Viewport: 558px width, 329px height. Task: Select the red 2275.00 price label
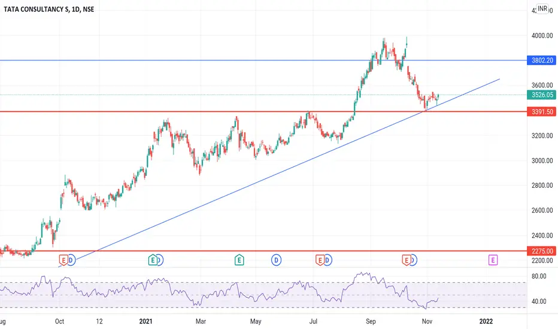click(x=542, y=251)
